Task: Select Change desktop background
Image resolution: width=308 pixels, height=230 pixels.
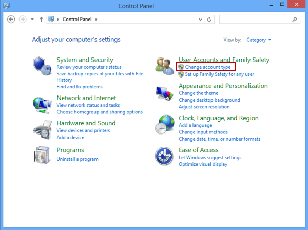Action: point(209,100)
